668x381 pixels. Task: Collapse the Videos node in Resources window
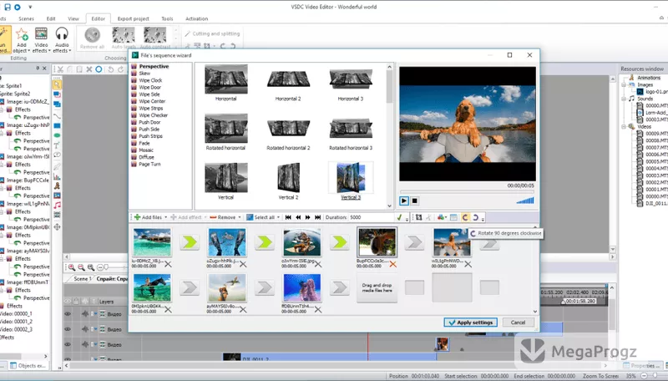click(x=624, y=126)
